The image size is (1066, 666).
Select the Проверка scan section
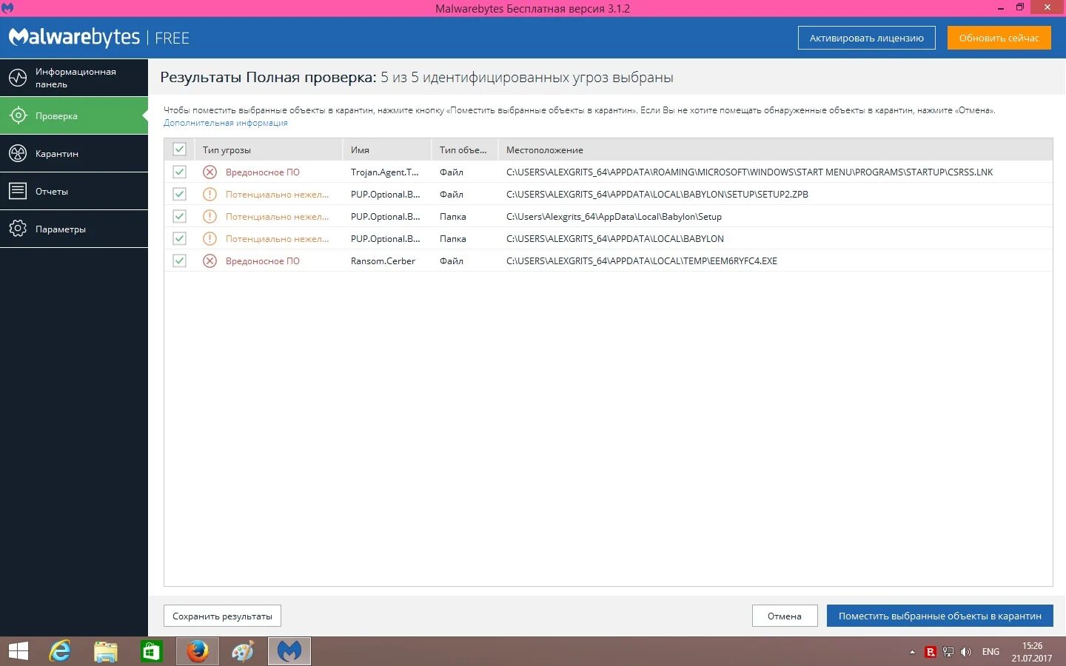coord(74,115)
